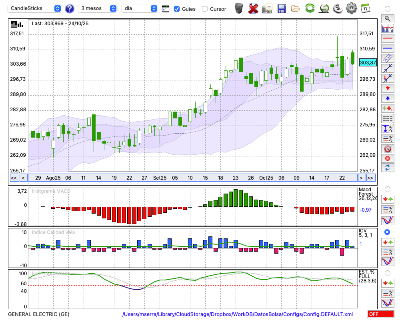Select the radio button above the magnifier tool
400x320 pixels.
click(388, 9)
